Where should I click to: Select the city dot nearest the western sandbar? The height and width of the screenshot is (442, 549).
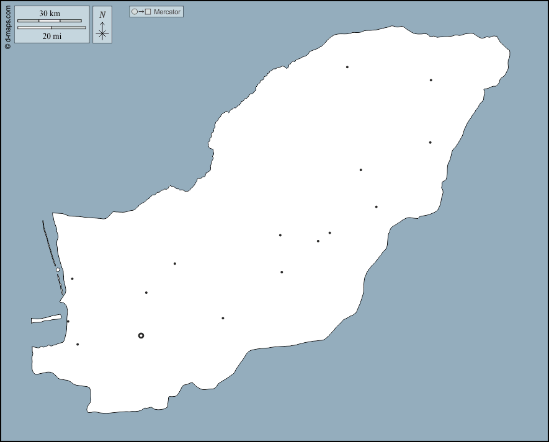[73, 278]
